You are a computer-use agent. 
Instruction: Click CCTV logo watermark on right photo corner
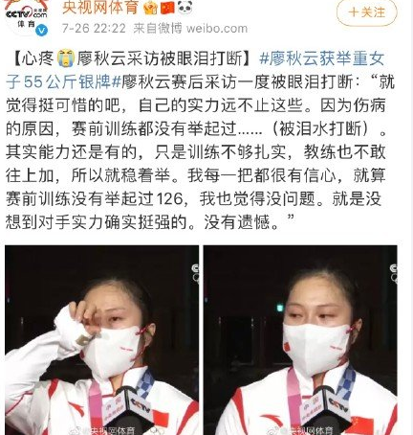394,272
